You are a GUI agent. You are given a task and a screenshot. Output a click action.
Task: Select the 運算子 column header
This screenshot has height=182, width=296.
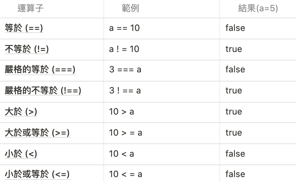tap(31, 8)
